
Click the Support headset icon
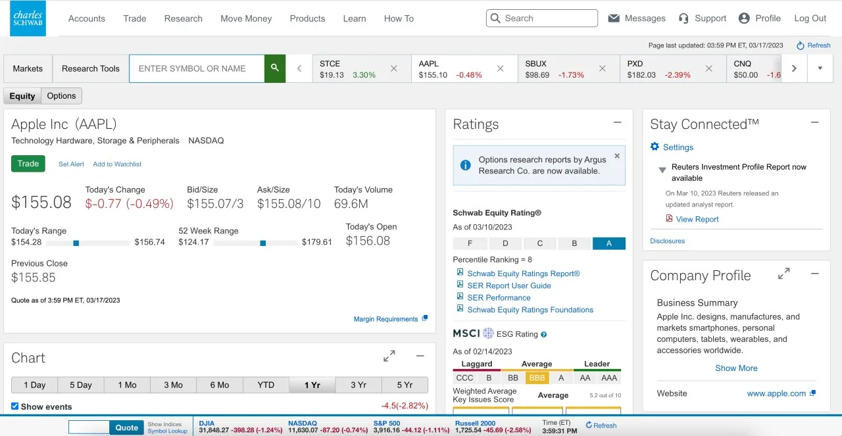[684, 18]
